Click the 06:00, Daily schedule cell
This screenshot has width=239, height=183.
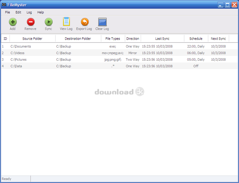click(196, 53)
